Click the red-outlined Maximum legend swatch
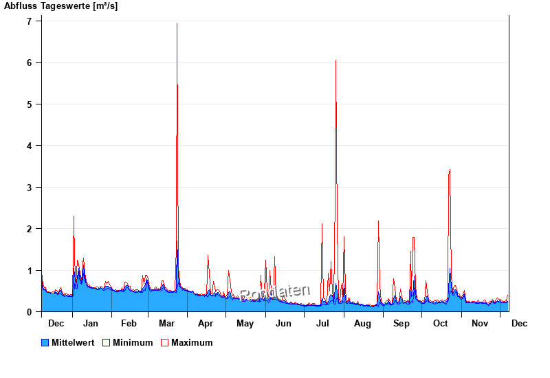Screen dimensions: 550x378 click(164, 342)
